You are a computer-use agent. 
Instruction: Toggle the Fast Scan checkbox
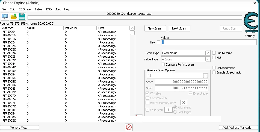click(x=147, y=110)
